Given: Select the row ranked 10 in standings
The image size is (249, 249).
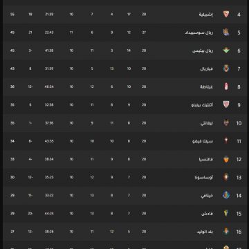Looking at the screenshot, I should point(124,123).
